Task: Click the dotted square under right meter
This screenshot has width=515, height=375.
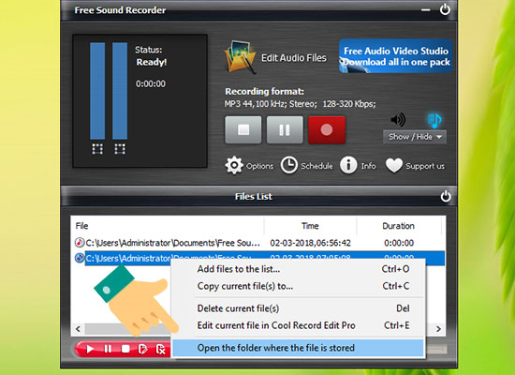Action: pyautogui.click(x=120, y=149)
